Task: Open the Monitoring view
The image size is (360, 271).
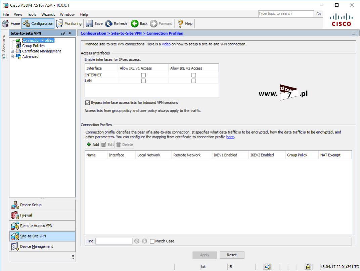Action: tap(69, 24)
